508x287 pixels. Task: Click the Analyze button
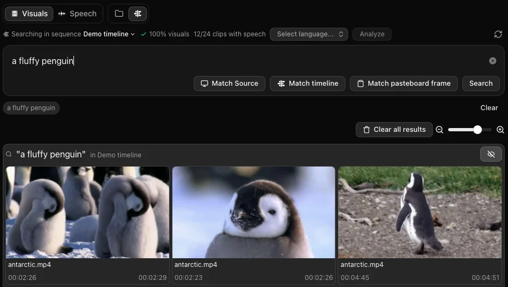[x=372, y=34]
